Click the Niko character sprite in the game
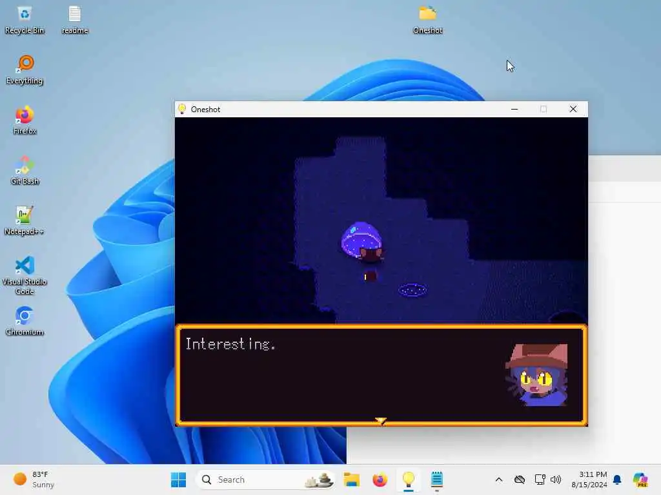661x495 pixels. 371,265
